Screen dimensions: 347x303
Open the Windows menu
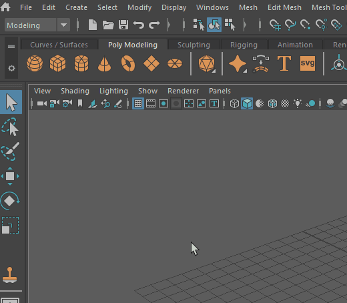[x=212, y=7]
